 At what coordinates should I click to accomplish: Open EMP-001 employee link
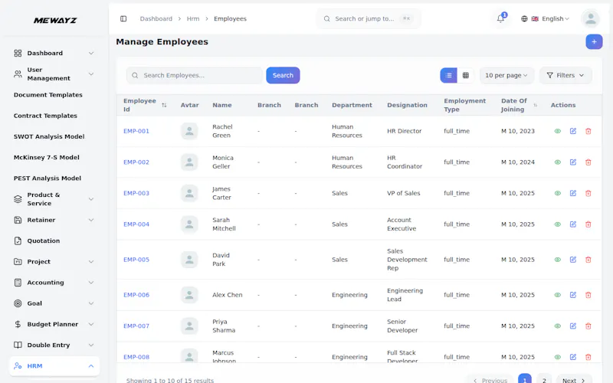coord(136,131)
